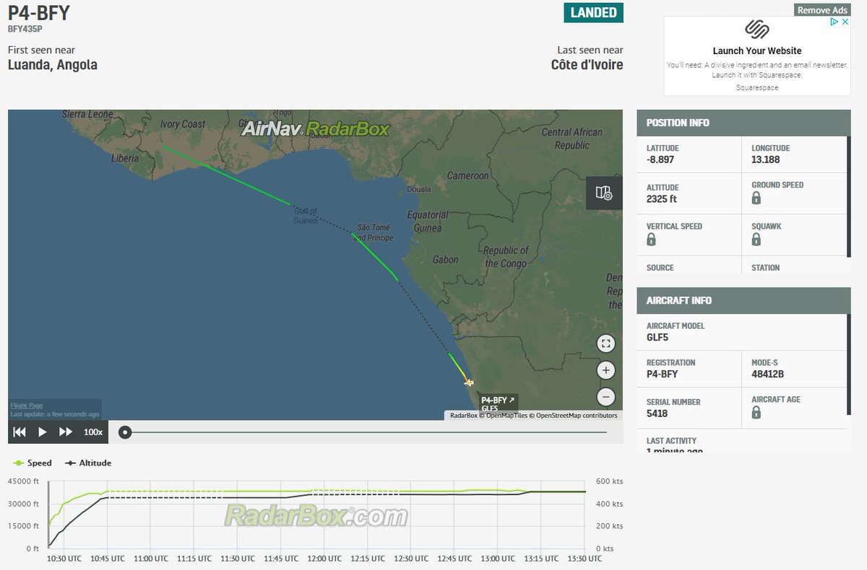
Task: Click the callsign BFY435P under title
Action: 25,30
